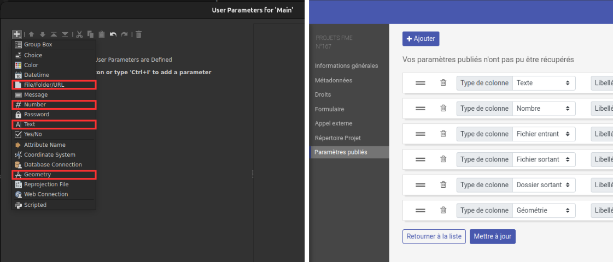Click the move to top toolbar icon
613x262 pixels.
click(x=54, y=34)
